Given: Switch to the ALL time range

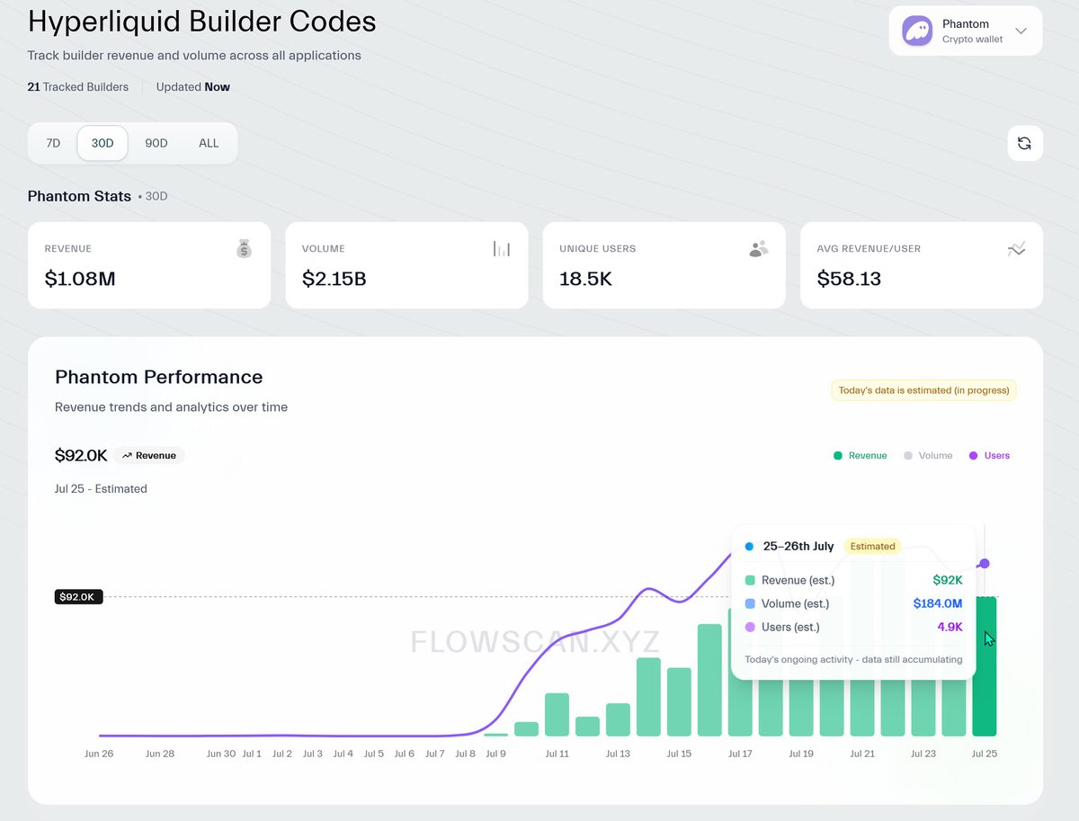Looking at the screenshot, I should coord(209,143).
